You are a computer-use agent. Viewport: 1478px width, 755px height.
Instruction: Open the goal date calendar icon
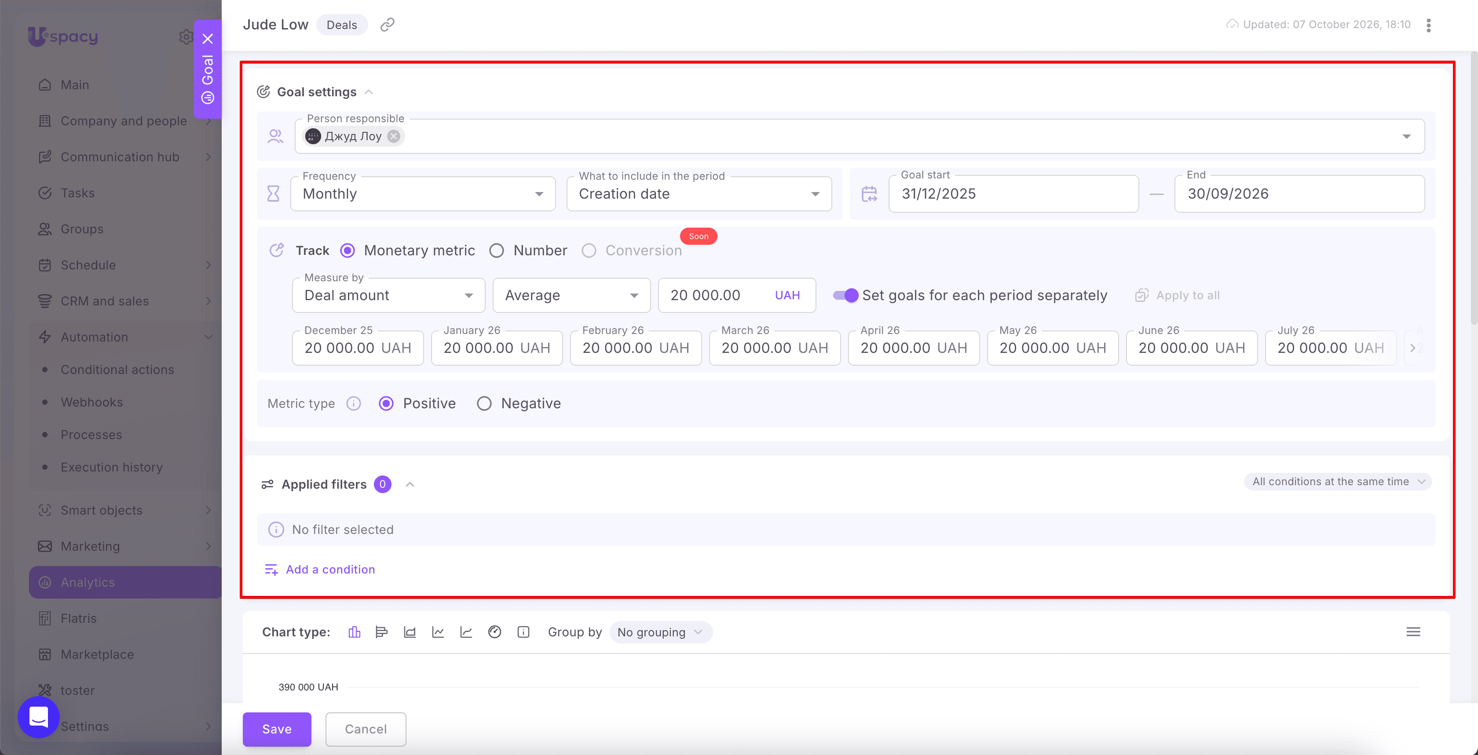click(x=869, y=194)
